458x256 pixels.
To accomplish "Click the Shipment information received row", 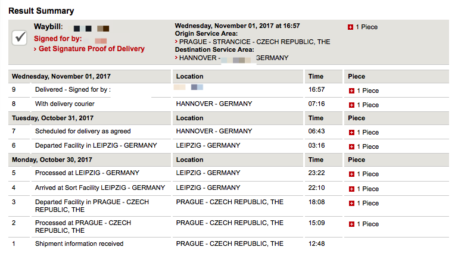I will 229,243.
